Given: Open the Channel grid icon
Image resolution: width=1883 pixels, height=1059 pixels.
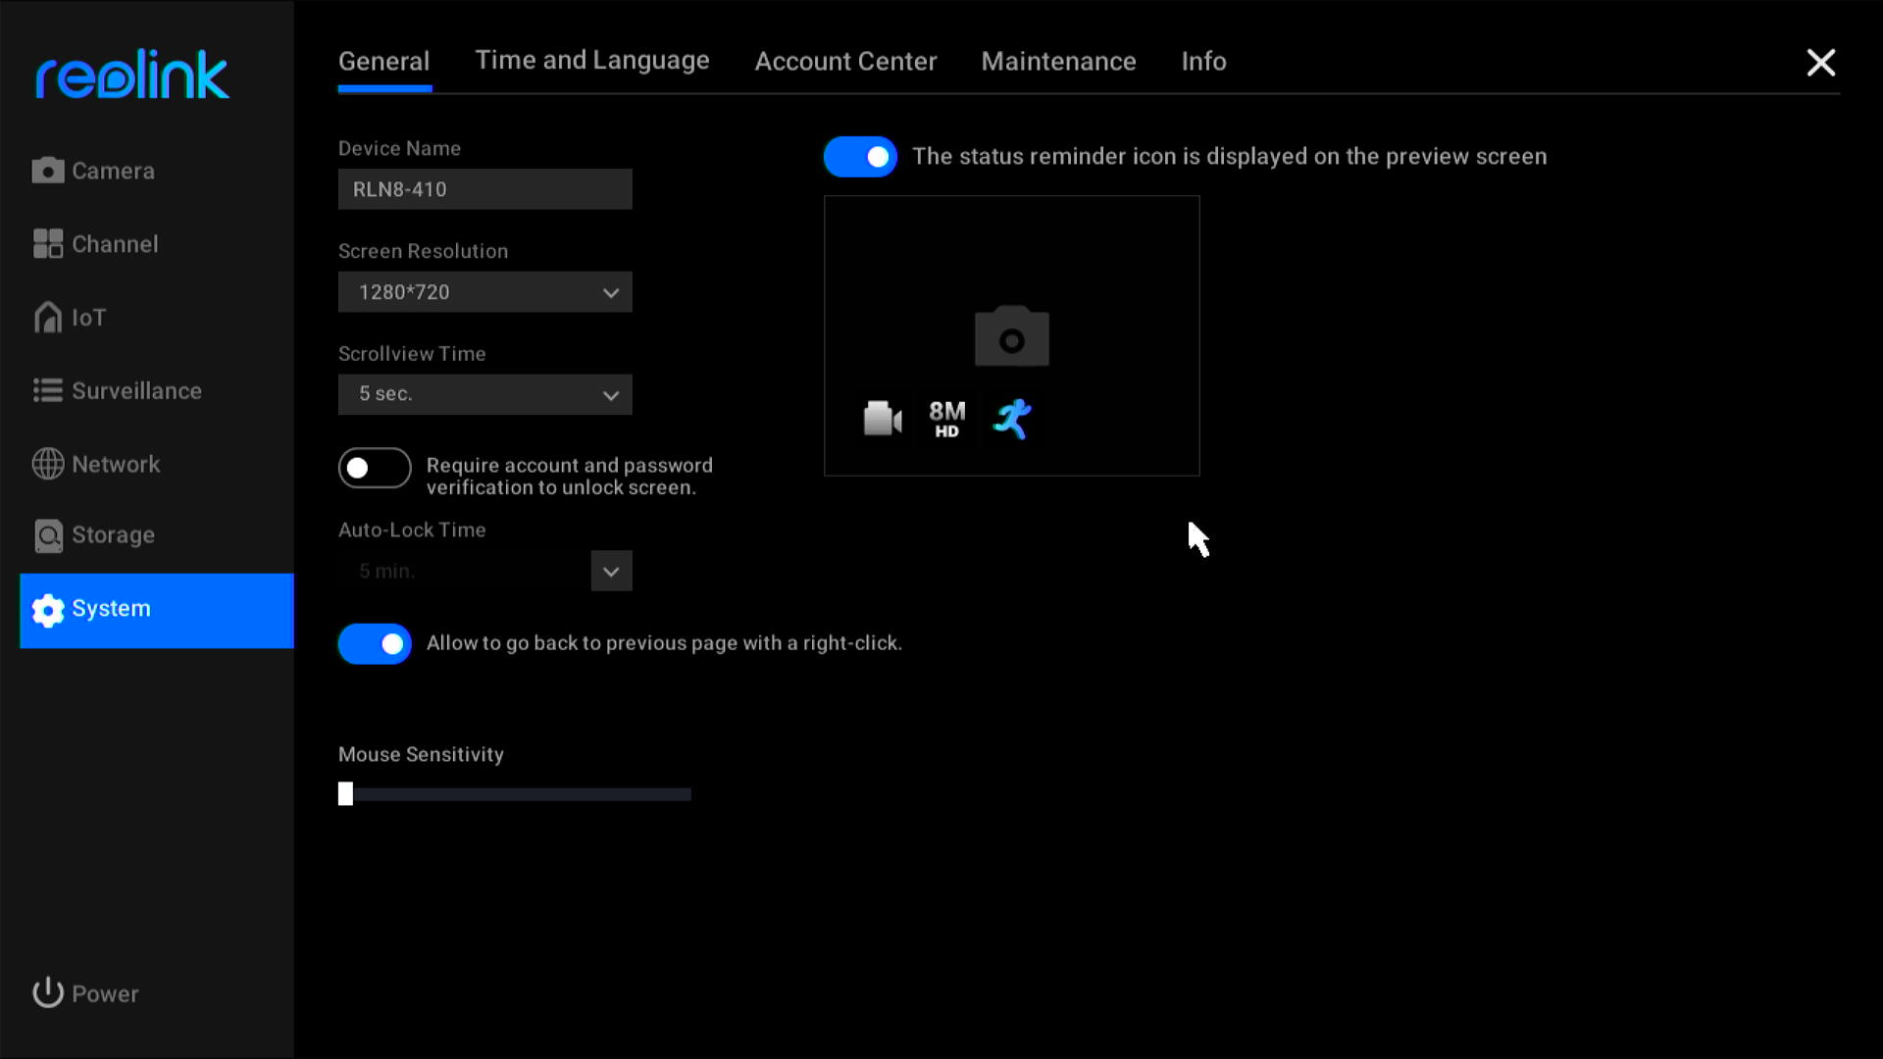Looking at the screenshot, I should click(x=47, y=244).
